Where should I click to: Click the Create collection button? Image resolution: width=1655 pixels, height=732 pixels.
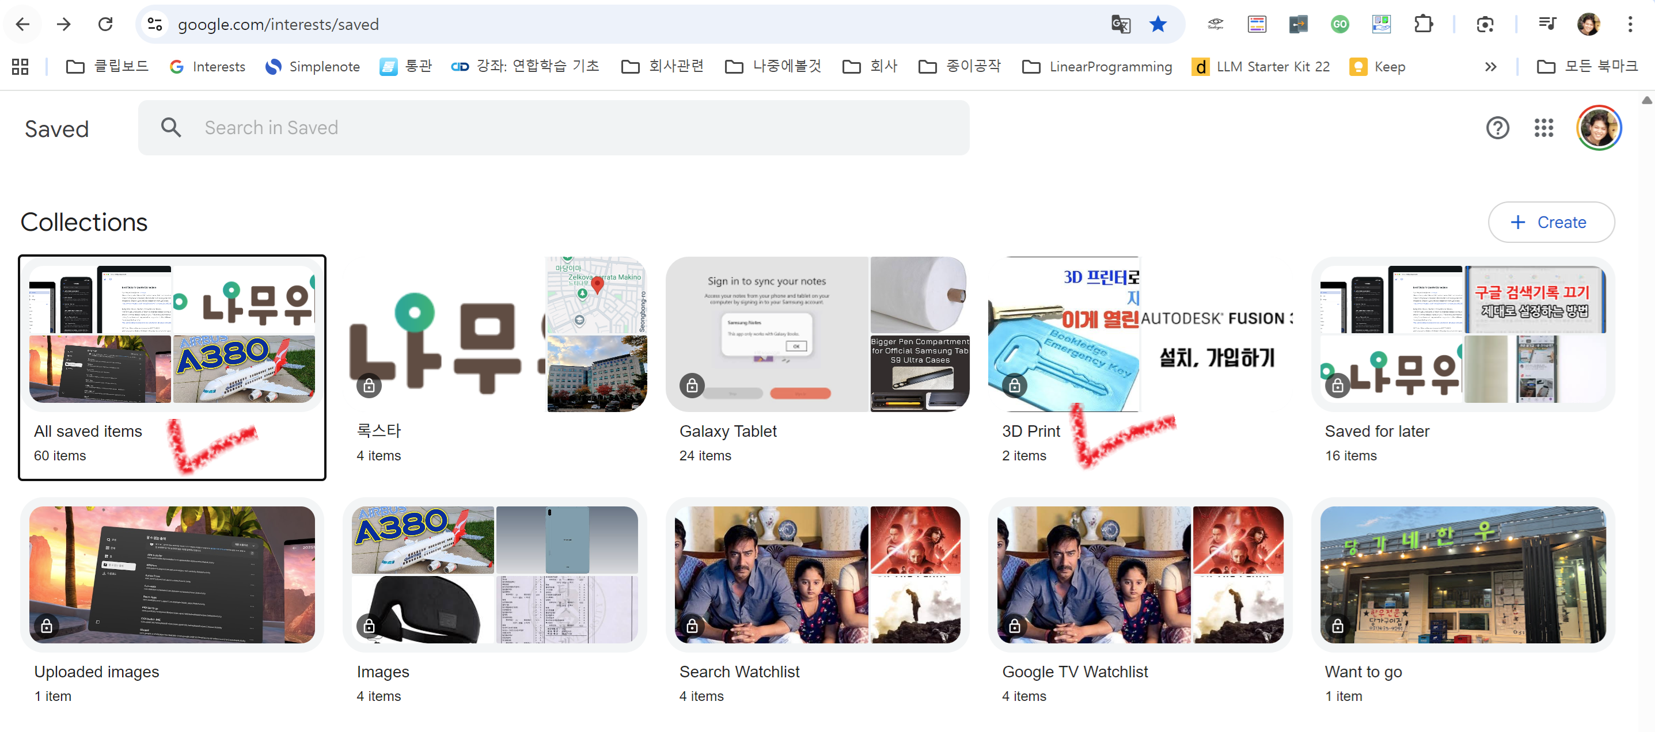[1551, 222]
